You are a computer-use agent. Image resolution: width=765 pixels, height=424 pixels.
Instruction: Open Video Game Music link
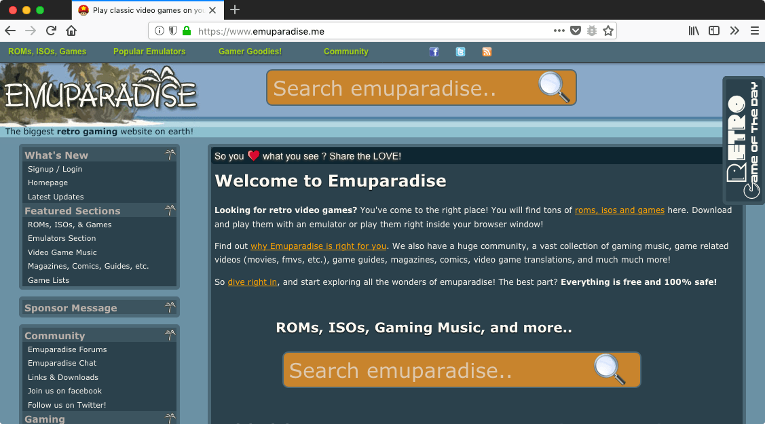click(62, 252)
